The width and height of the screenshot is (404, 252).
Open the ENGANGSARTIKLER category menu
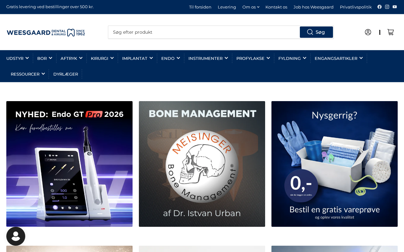[x=338, y=58]
